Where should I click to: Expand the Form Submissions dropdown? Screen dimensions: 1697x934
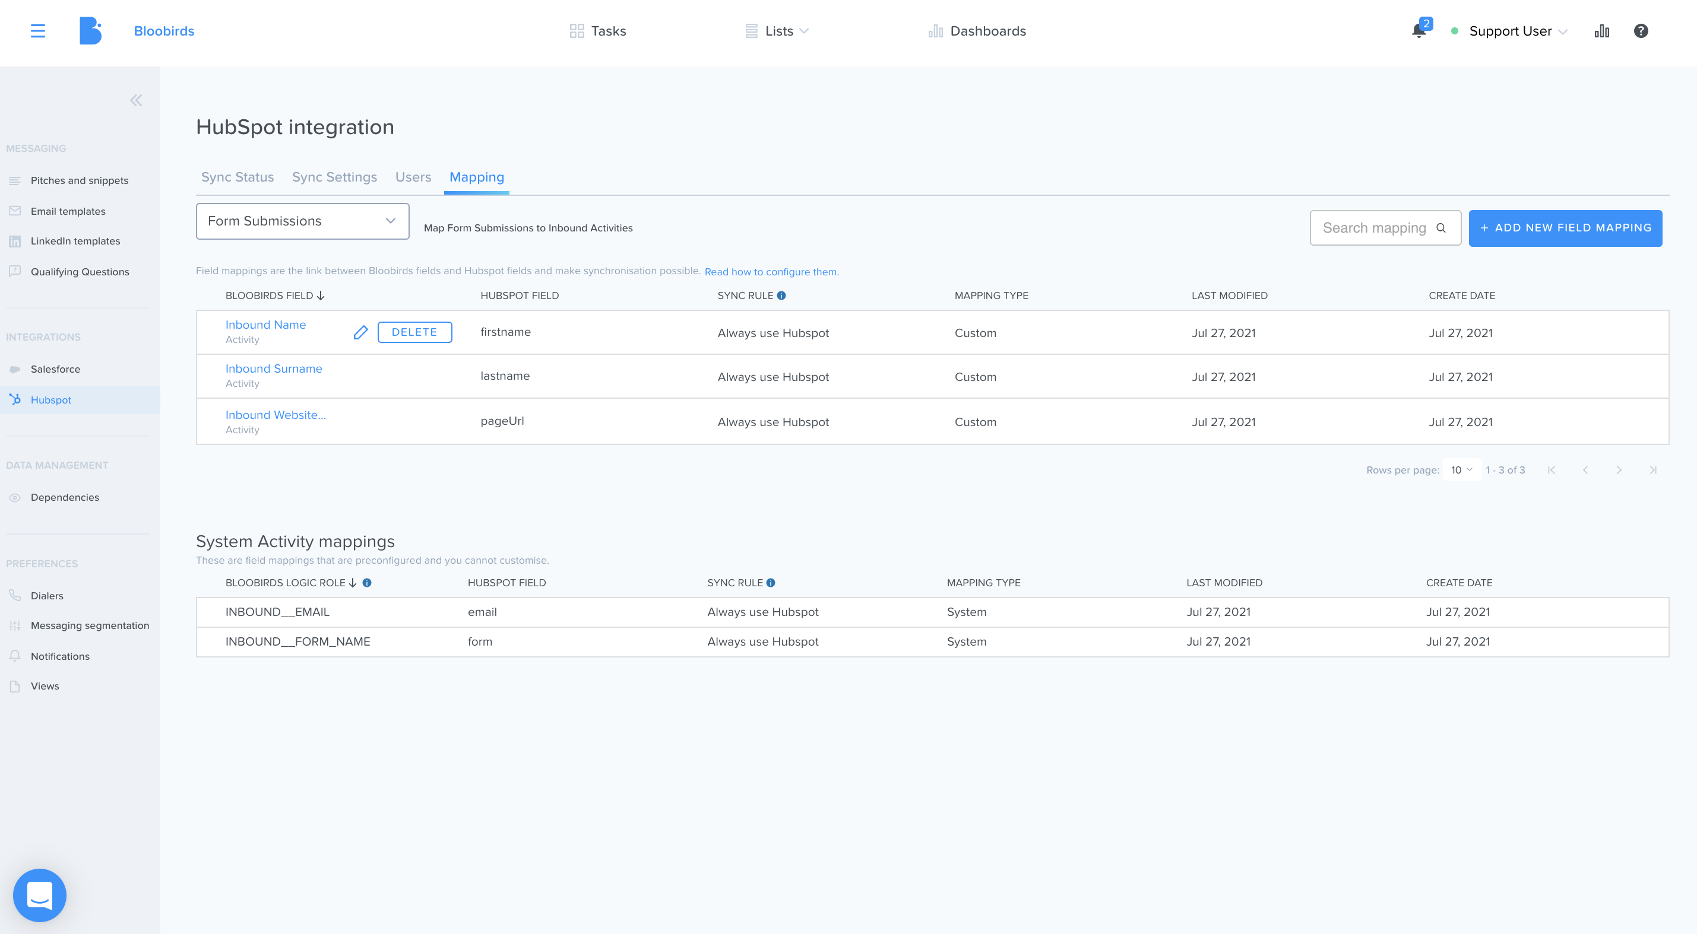(302, 221)
